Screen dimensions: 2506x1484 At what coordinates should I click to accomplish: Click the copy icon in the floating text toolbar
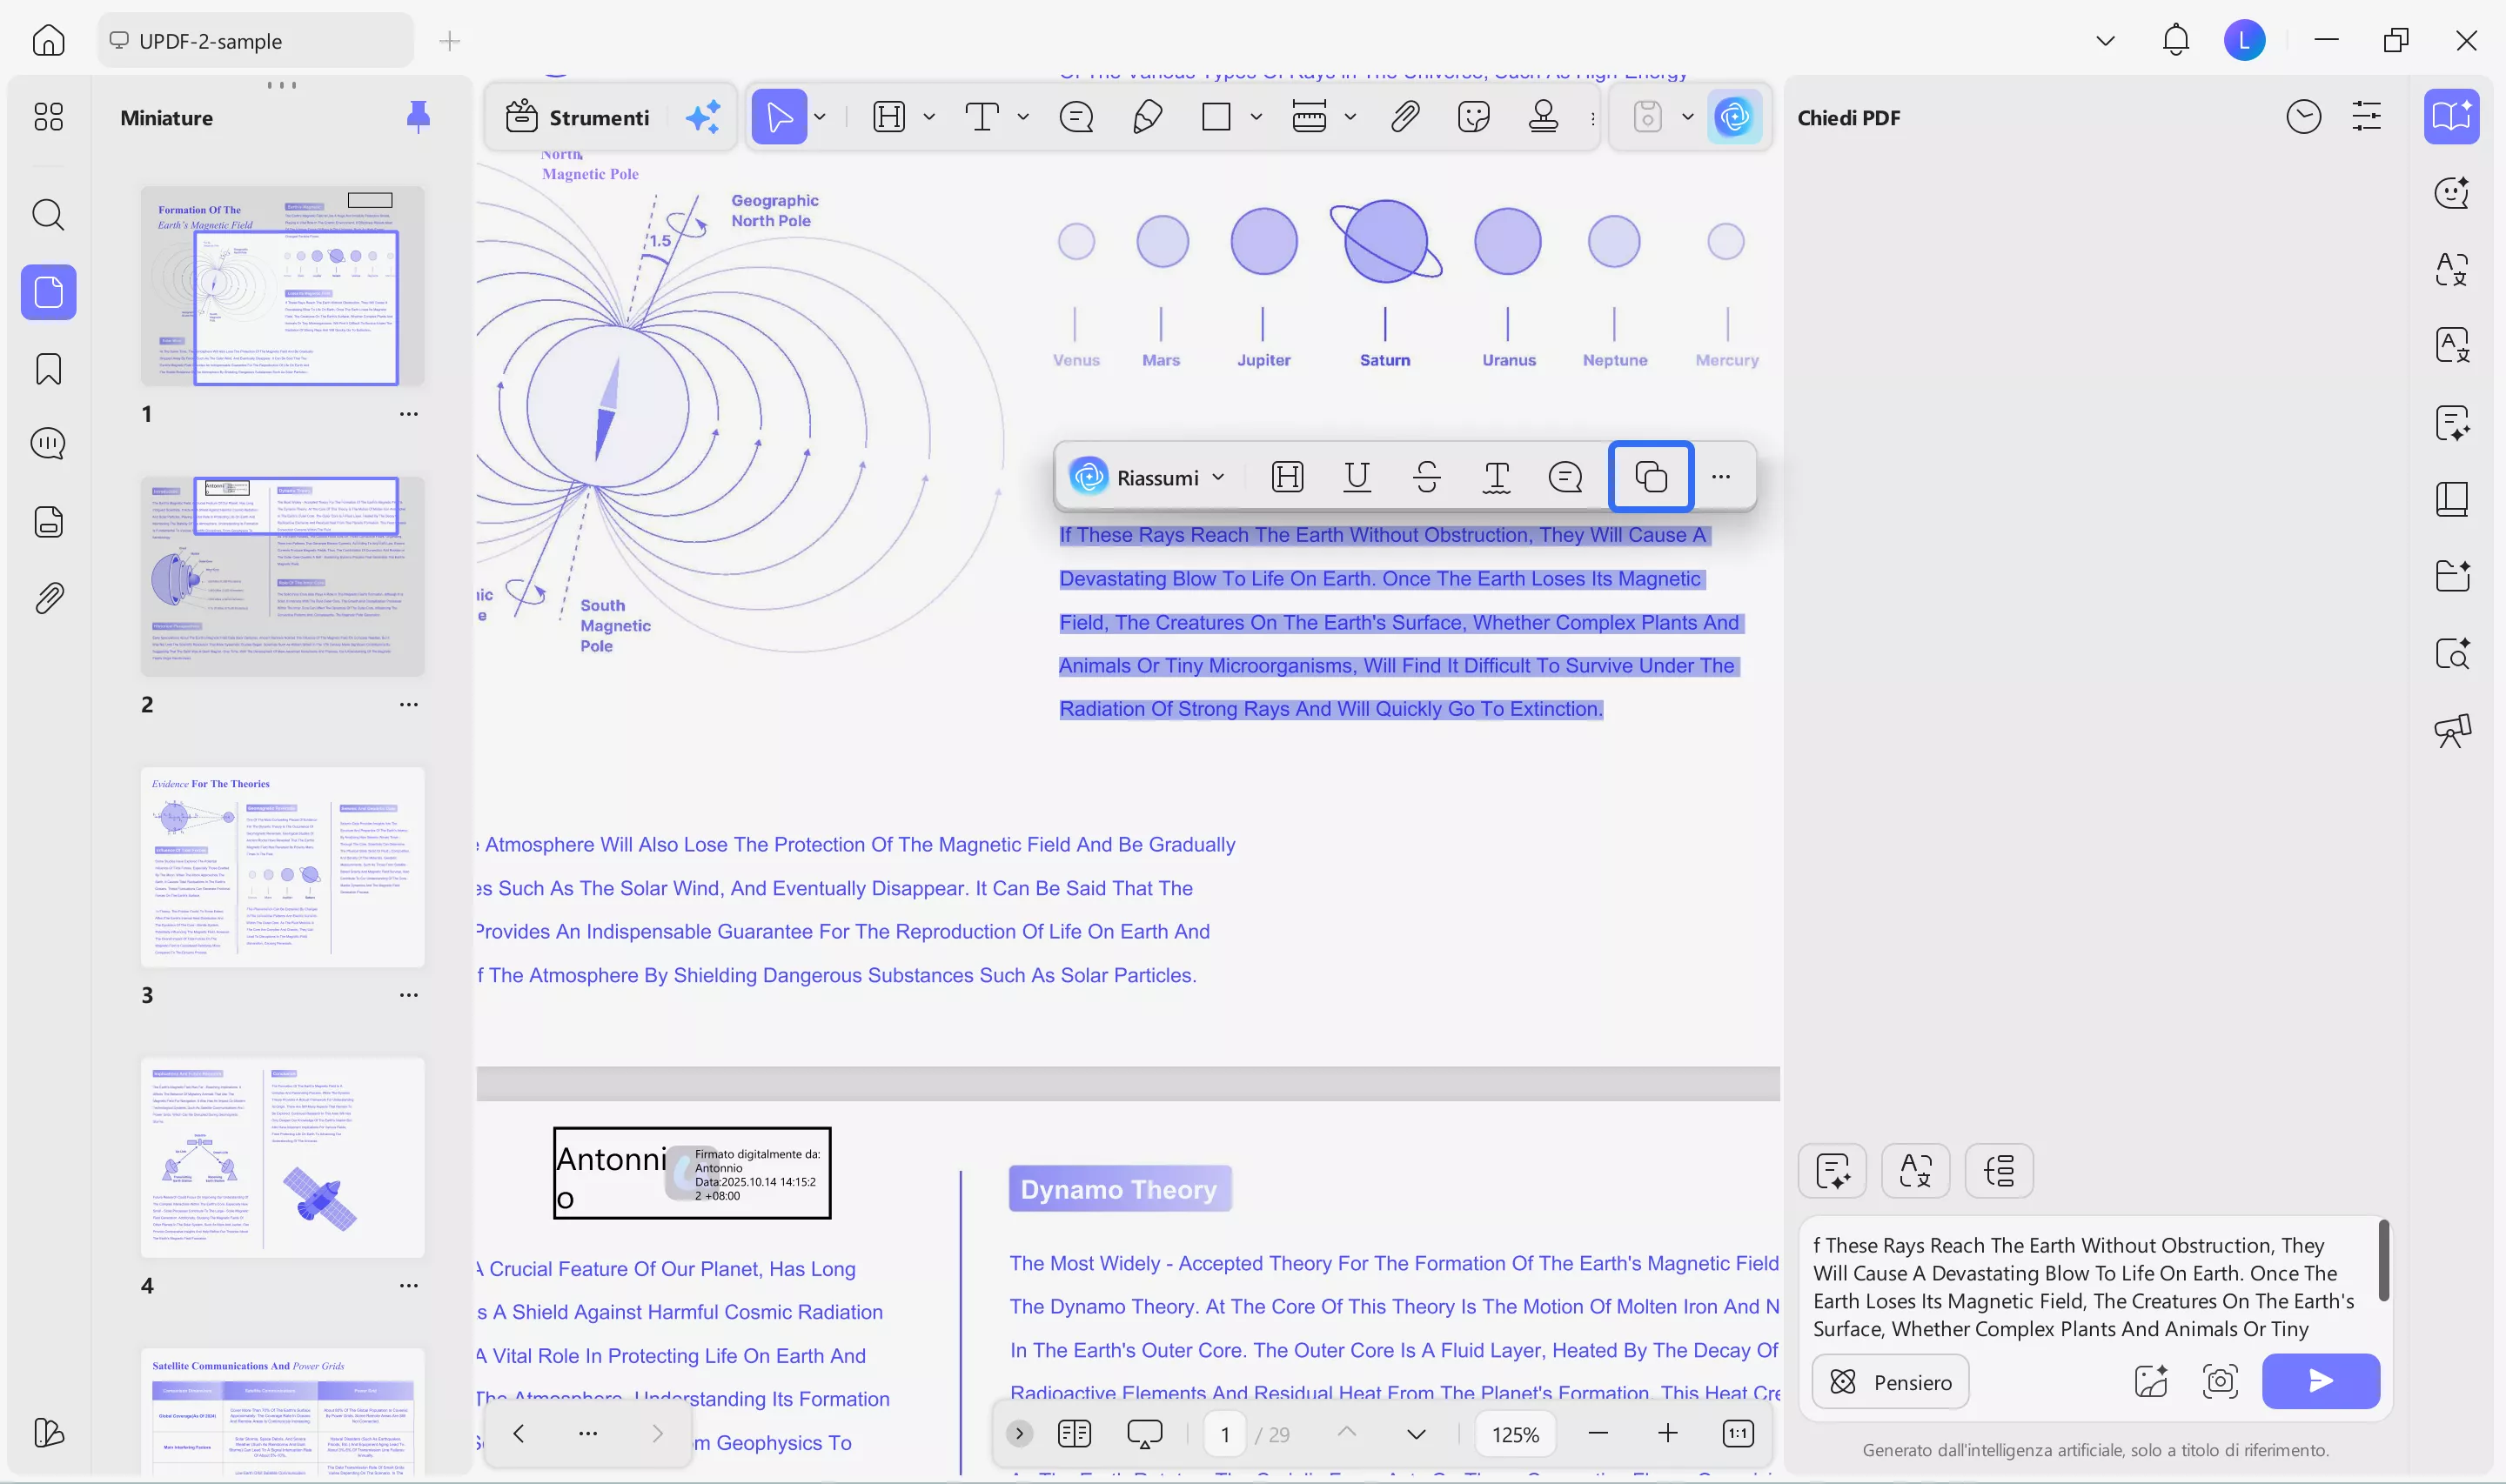tap(1649, 476)
